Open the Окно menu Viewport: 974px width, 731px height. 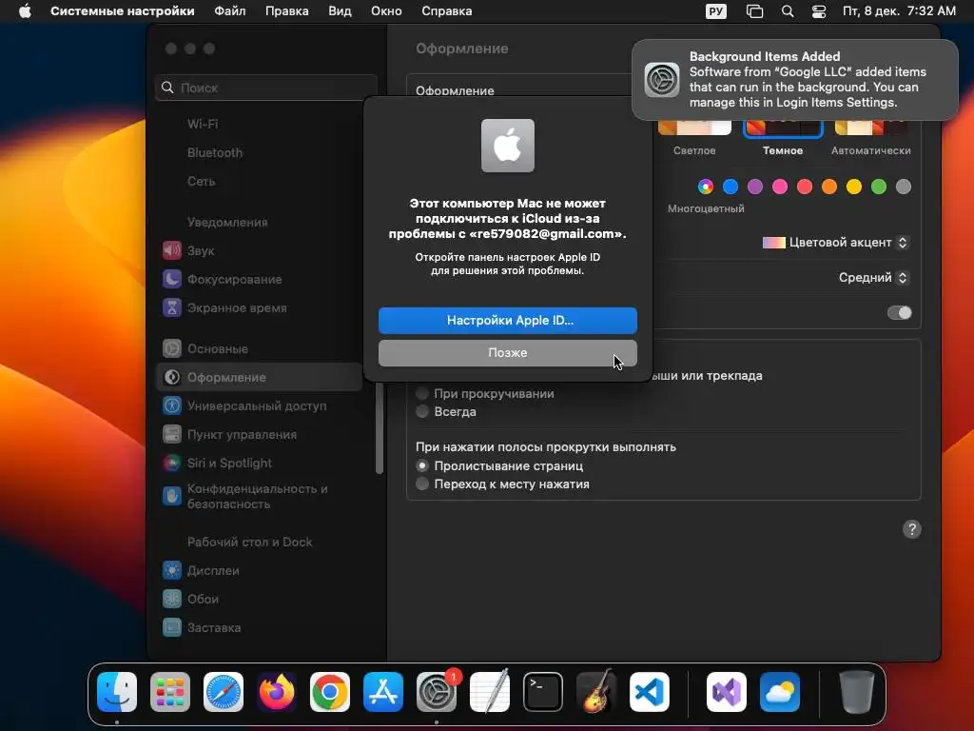click(x=386, y=11)
